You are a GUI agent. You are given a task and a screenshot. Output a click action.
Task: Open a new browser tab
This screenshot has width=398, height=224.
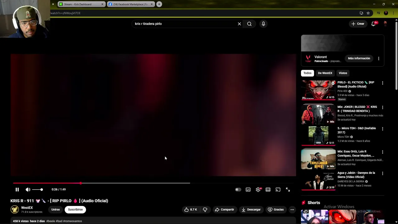(159, 4)
